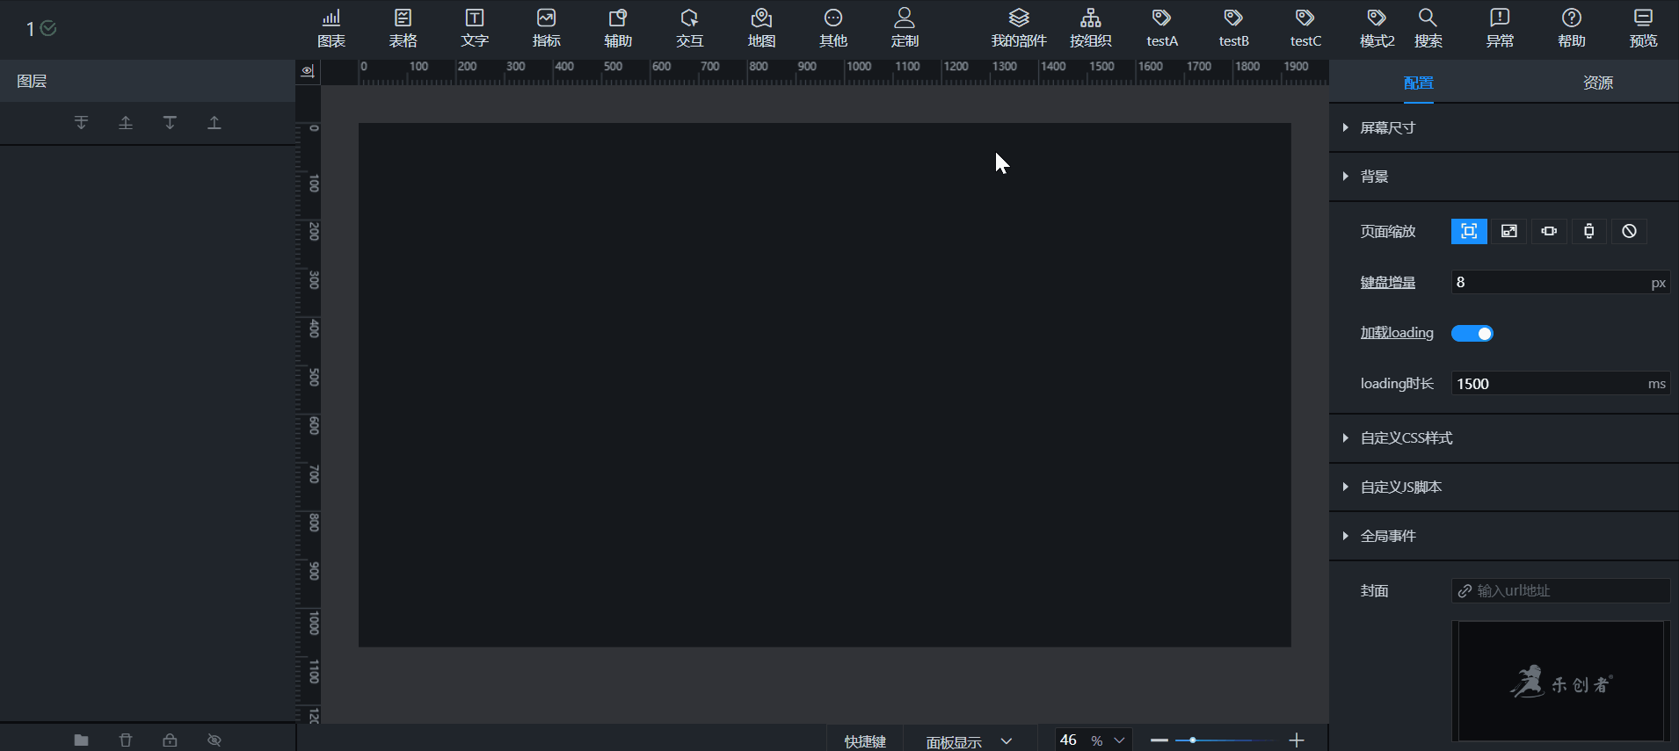Expand the 自定义CSS样式 section

(1406, 438)
